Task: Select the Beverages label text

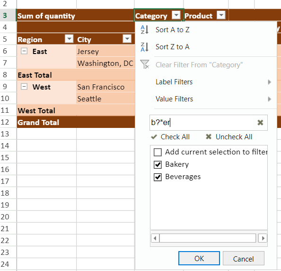Action: coord(183,177)
